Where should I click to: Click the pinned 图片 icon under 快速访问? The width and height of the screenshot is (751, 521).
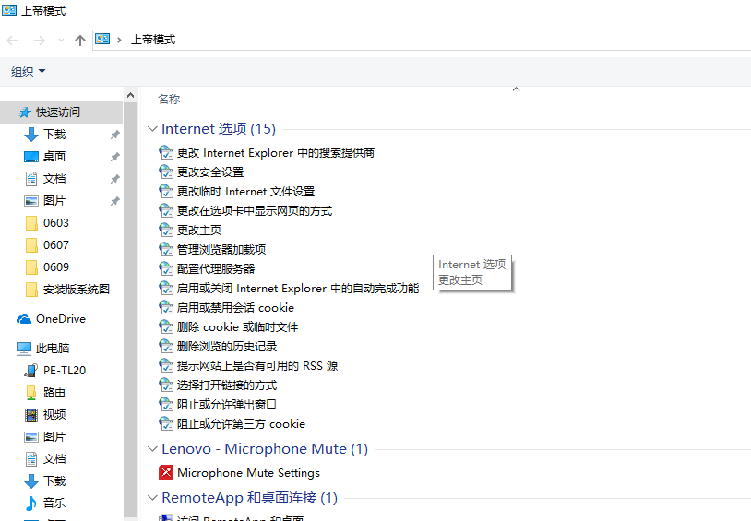pos(31,201)
